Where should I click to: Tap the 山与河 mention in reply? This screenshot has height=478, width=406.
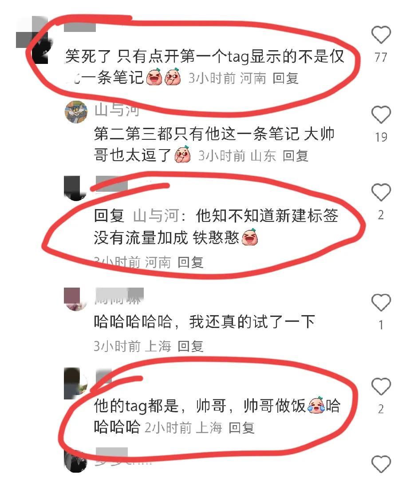pos(156,216)
